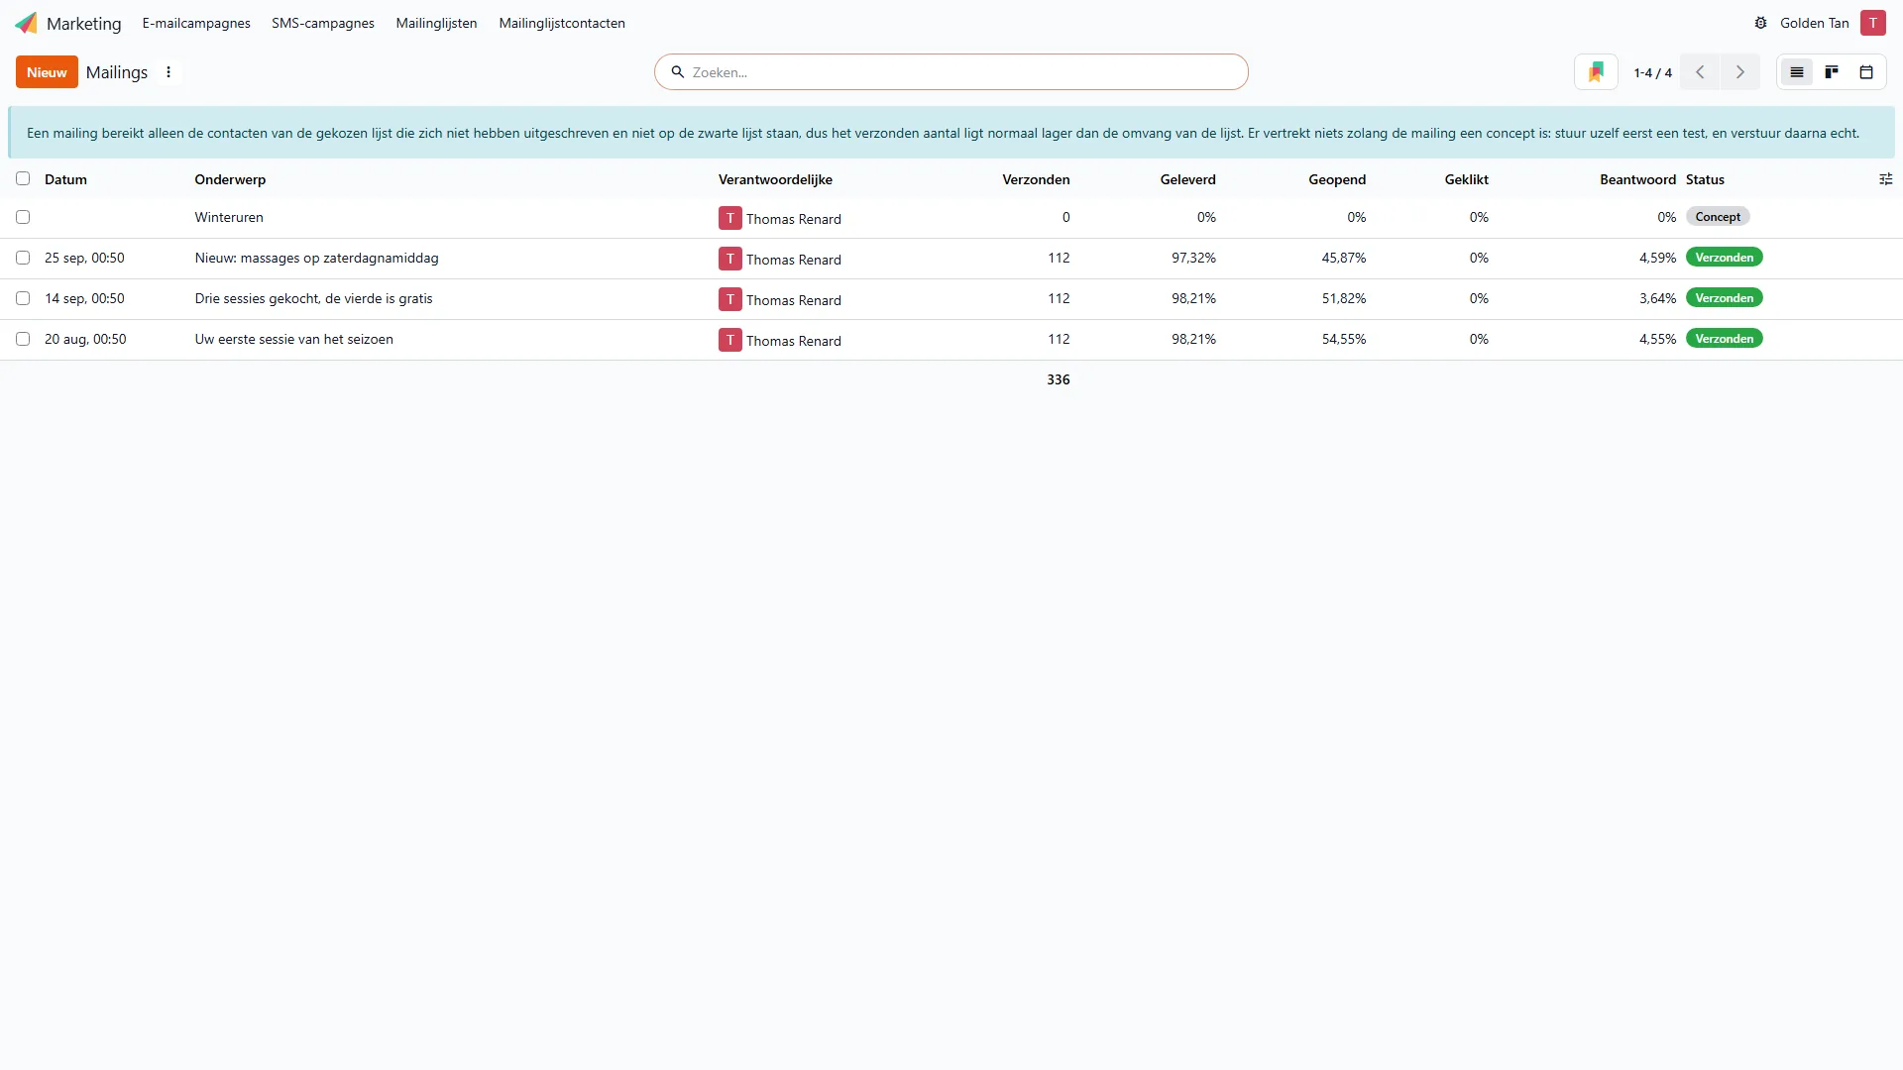Open the user avatar menu for Golden Tan

tap(1872, 23)
